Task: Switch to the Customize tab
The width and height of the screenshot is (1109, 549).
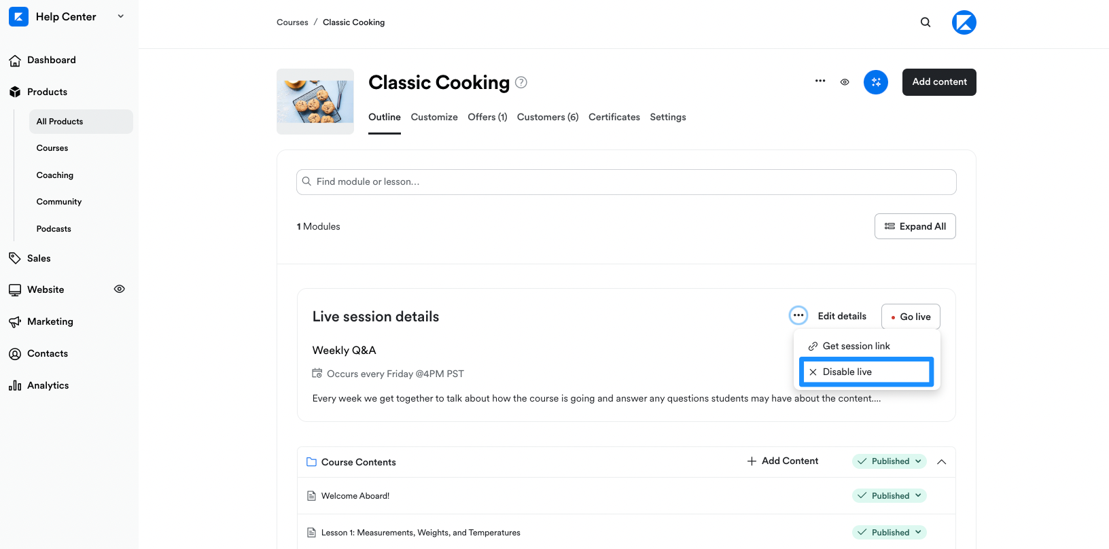Action: point(434,117)
